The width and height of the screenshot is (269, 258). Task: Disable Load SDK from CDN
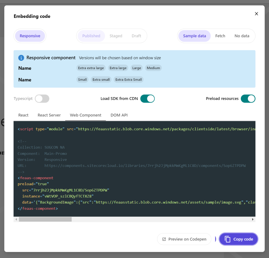coord(147,98)
